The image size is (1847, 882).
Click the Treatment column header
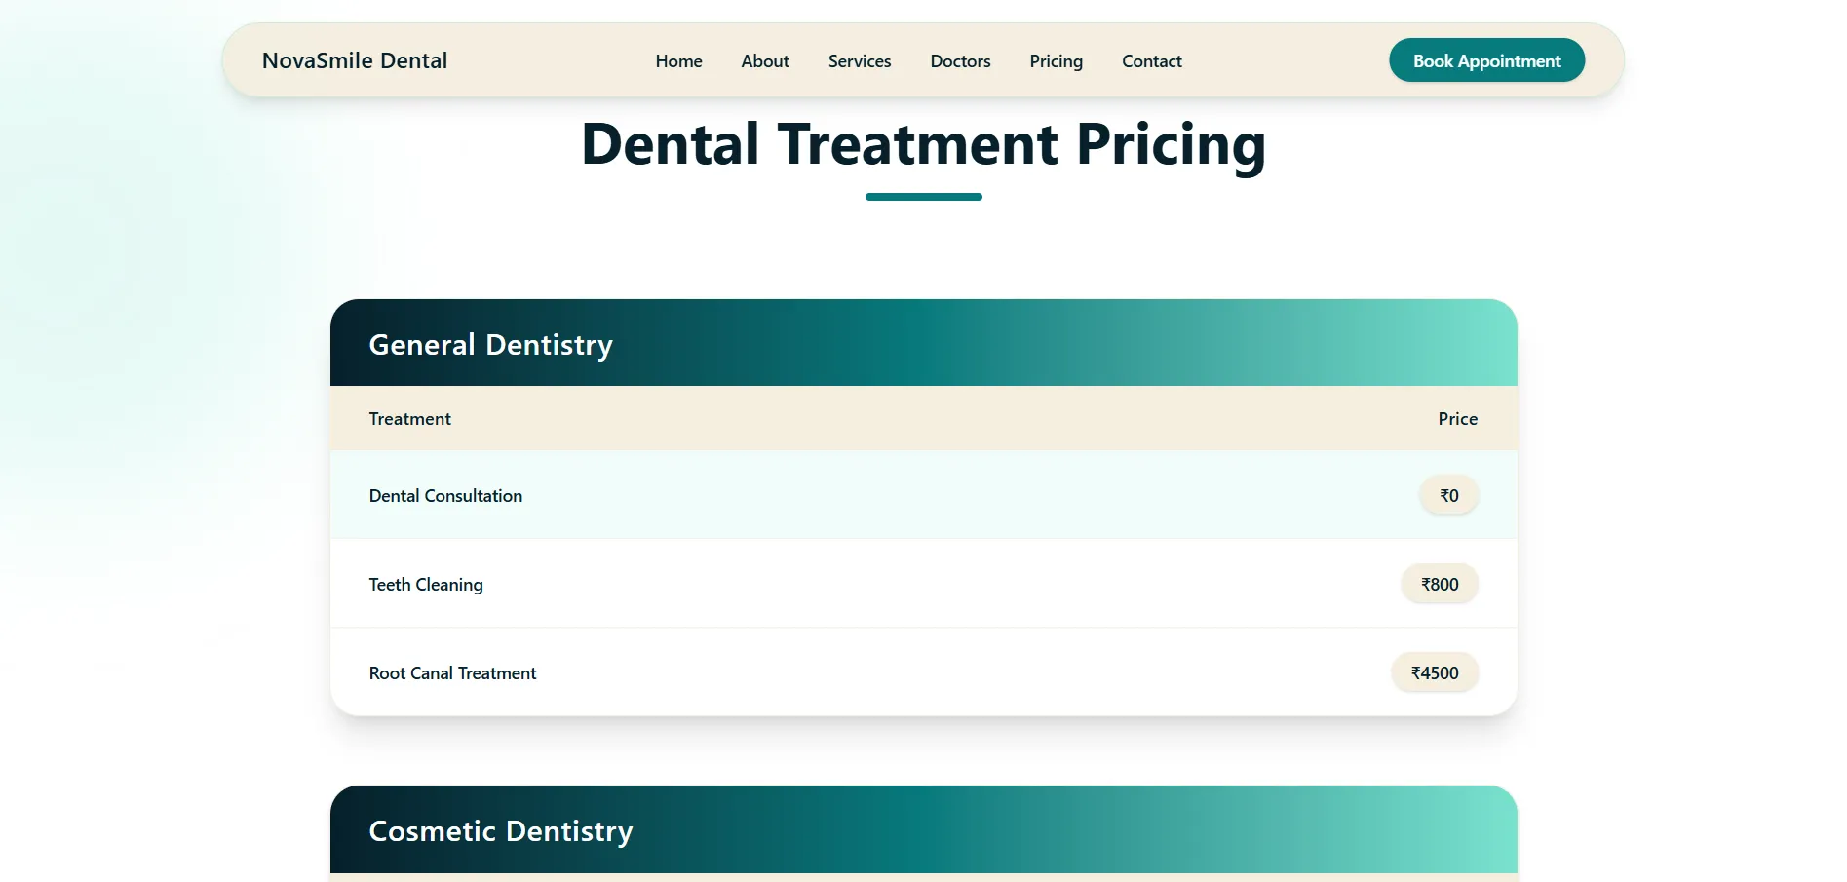[x=409, y=419]
